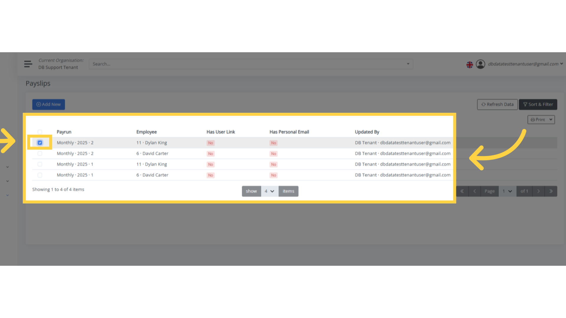This screenshot has width=566, height=318.
Task: Toggle the select-all checkbox in the table header
Action: click(x=40, y=132)
